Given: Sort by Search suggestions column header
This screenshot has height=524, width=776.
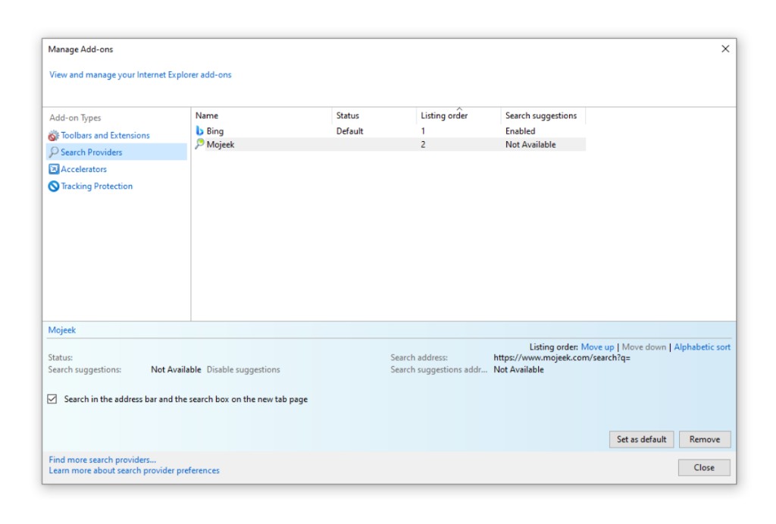Looking at the screenshot, I should (543, 115).
